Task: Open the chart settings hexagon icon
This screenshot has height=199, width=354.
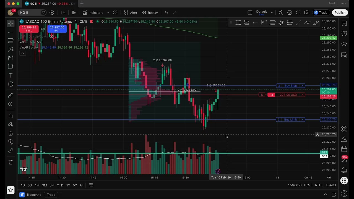Action: click(x=290, y=12)
